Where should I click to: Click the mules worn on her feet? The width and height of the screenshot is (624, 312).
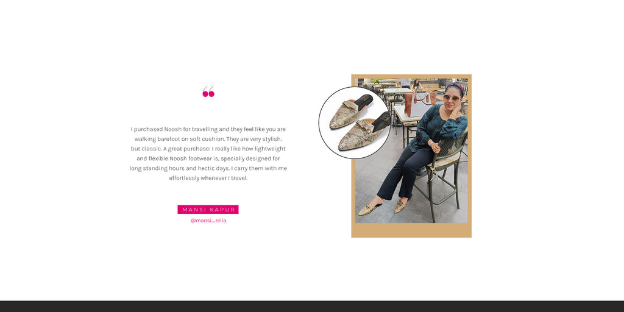pyautogui.click(x=384, y=207)
